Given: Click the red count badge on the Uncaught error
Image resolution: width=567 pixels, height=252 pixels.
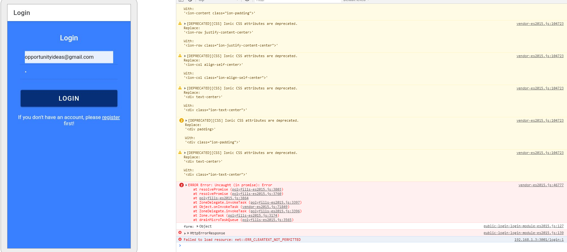Looking at the screenshot, I should [182, 185].
